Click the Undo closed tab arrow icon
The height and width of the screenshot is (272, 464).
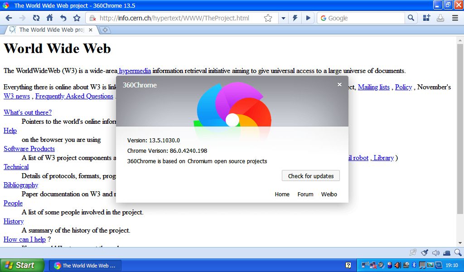coord(63,18)
